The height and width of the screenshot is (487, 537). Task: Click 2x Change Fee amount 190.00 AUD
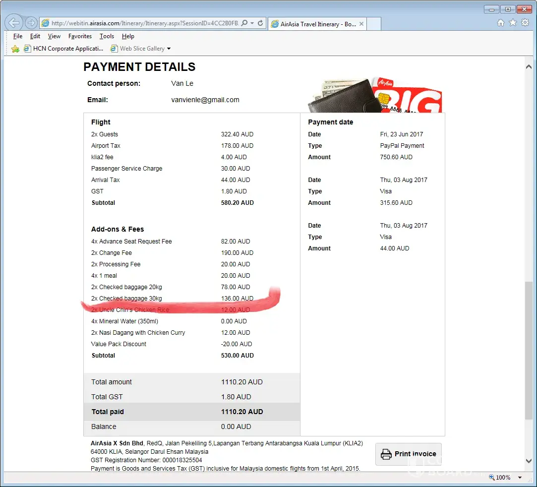tap(237, 253)
